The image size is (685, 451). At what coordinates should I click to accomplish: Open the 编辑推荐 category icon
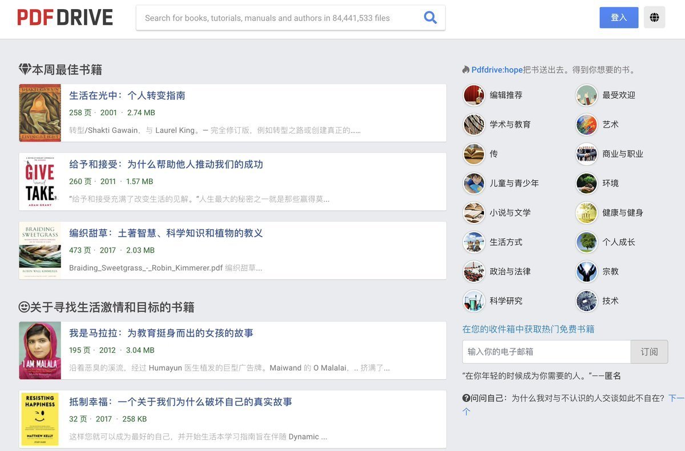coord(473,95)
